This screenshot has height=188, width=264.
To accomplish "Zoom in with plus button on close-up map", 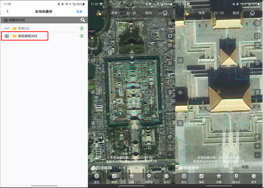I will tap(257, 146).
